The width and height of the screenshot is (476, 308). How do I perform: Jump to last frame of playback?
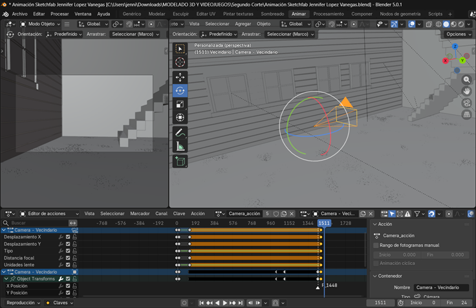click(x=241, y=303)
